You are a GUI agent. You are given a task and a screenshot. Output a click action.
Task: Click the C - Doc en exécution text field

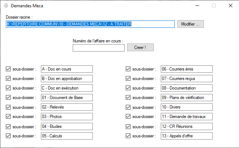[67, 88]
